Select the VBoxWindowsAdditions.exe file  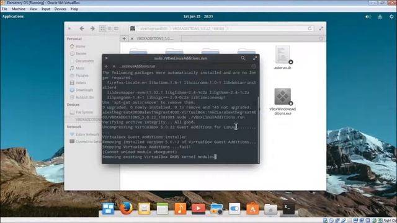pos(283,102)
